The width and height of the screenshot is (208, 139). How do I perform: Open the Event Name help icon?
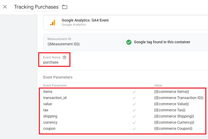pyautogui.click(x=64, y=57)
